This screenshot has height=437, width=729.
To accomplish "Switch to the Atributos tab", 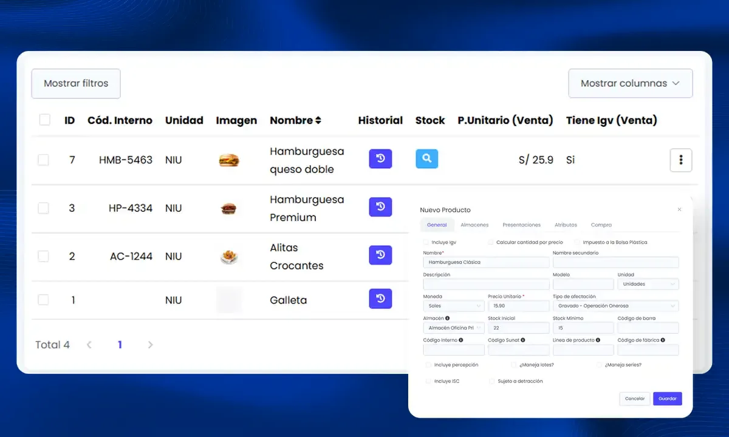I will click(x=566, y=225).
